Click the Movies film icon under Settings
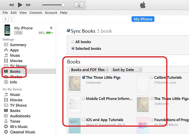 [6, 61]
